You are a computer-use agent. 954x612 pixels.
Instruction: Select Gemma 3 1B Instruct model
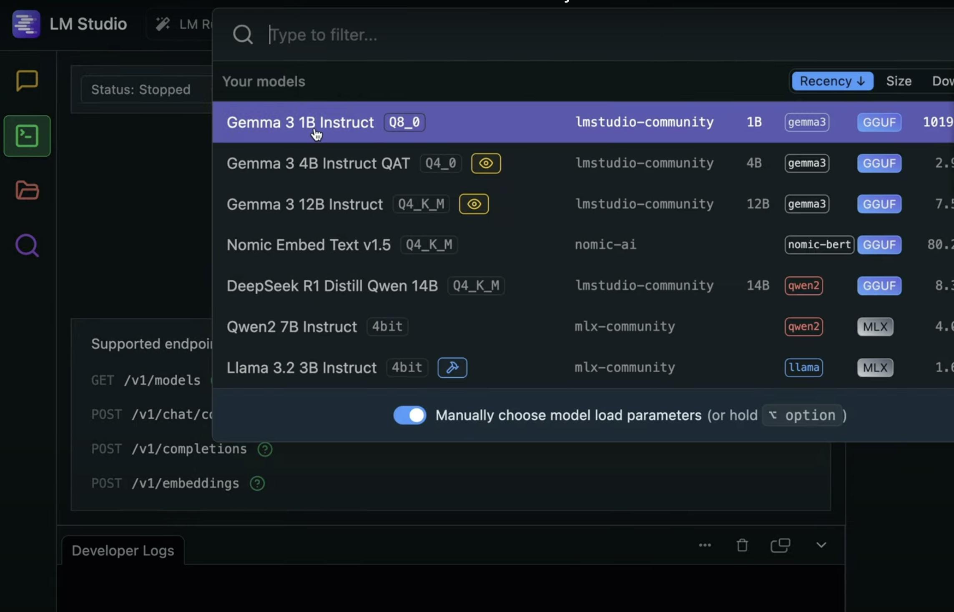tap(300, 123)
